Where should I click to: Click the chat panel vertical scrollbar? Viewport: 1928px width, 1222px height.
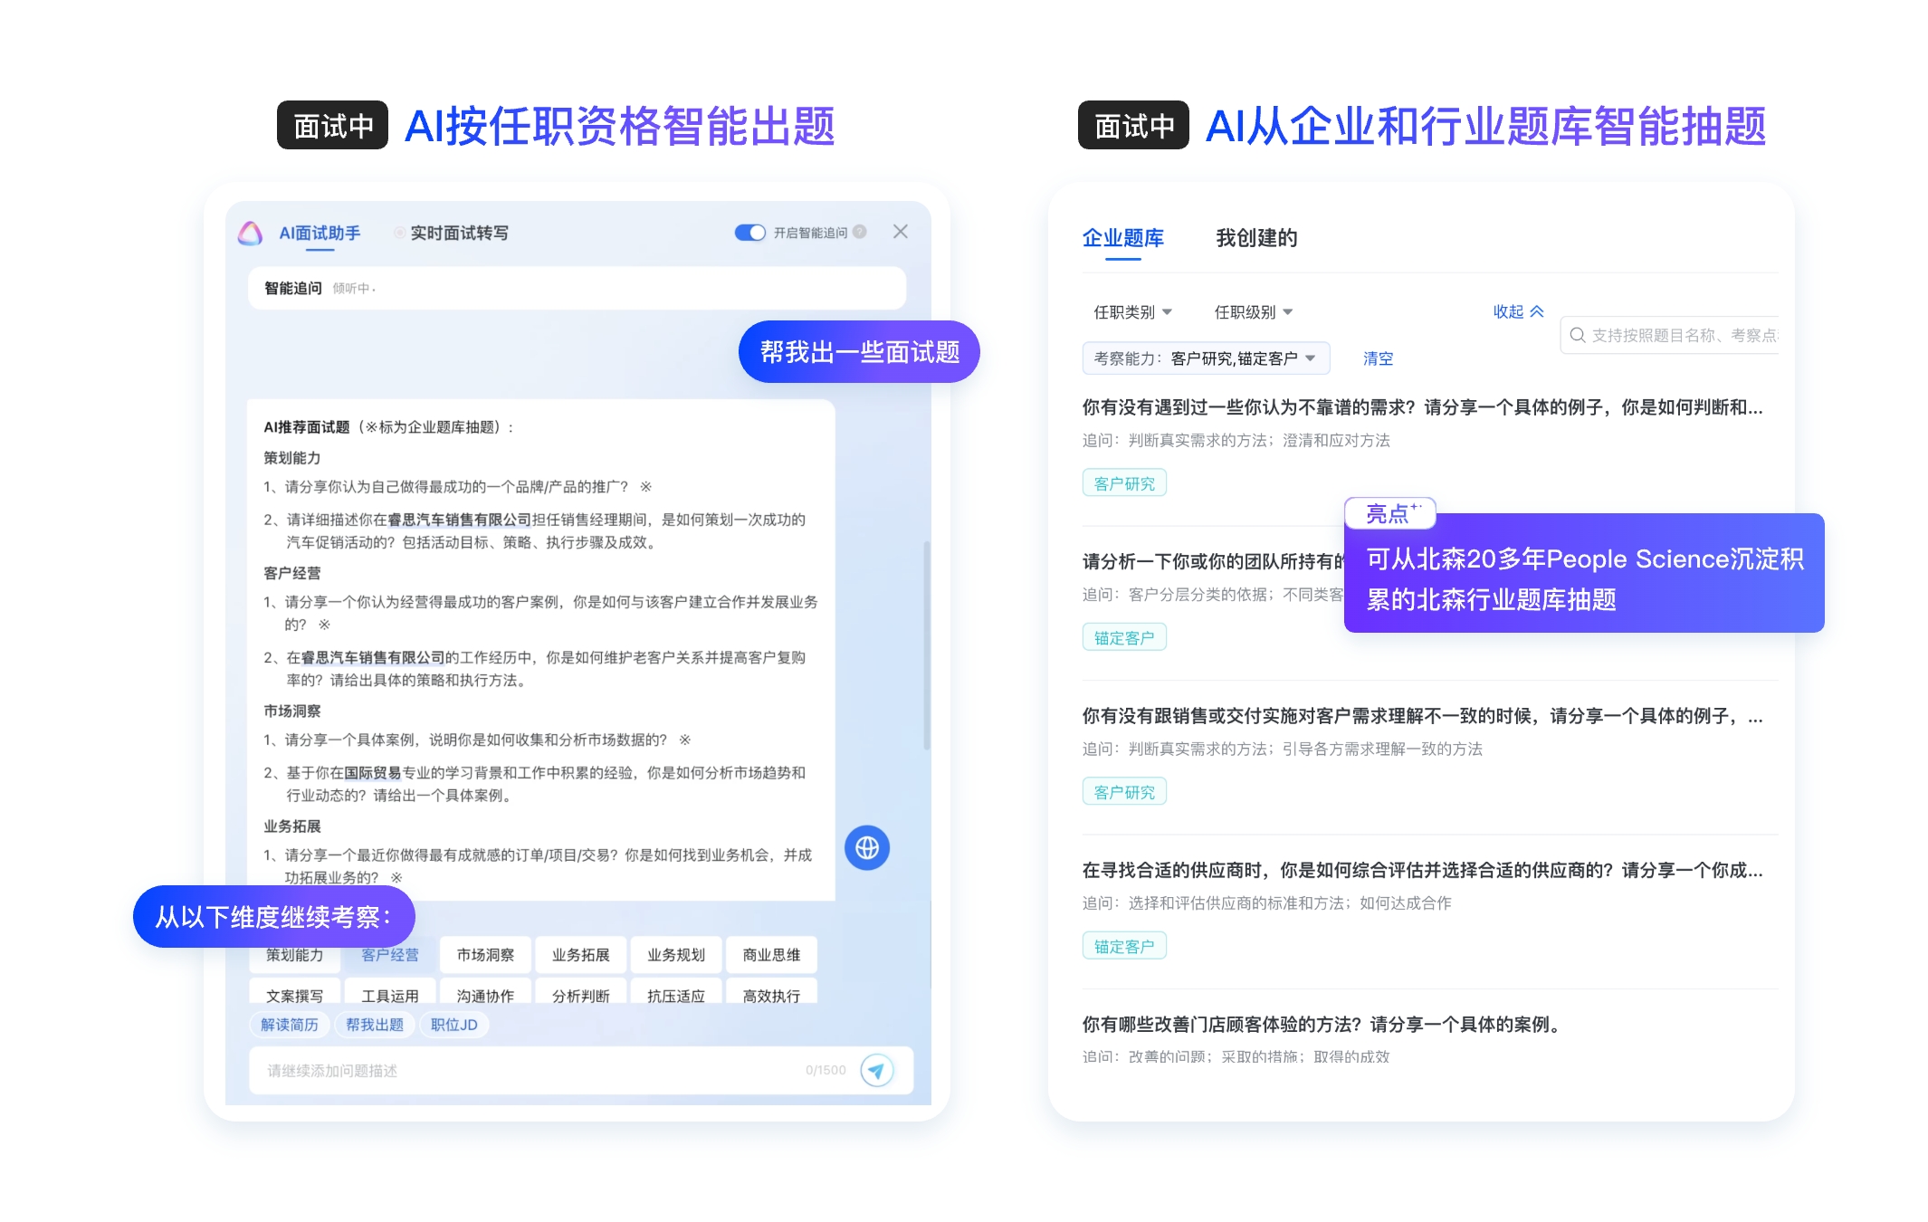(926, 644)
